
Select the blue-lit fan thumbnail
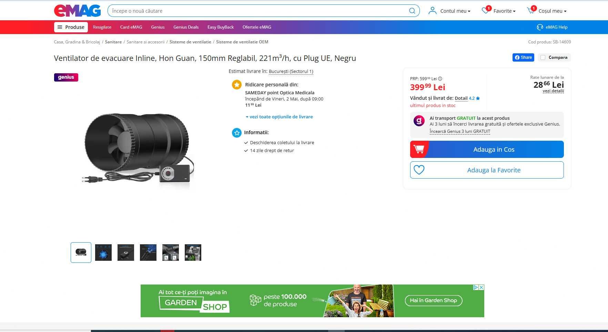(x=103, y=253)
